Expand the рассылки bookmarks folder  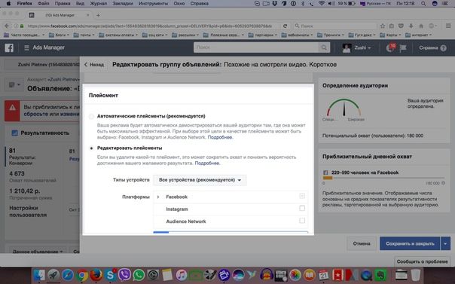185,35
